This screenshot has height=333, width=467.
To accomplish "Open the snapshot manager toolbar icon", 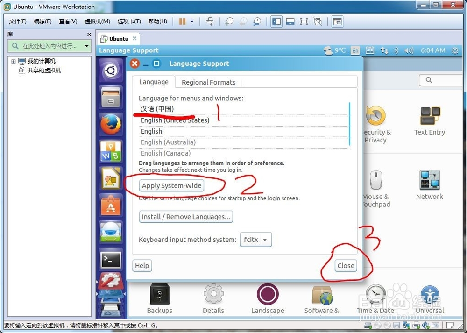I will 257,21.
